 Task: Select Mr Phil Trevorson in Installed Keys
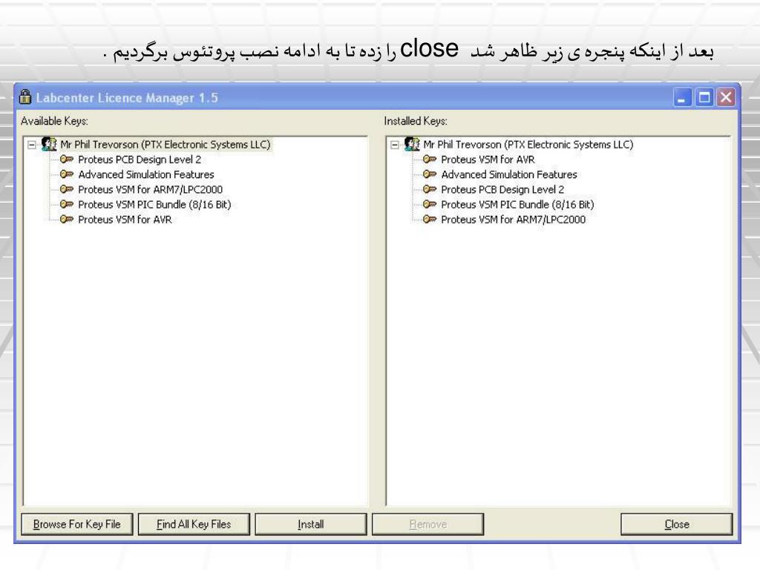click(528, 145)
